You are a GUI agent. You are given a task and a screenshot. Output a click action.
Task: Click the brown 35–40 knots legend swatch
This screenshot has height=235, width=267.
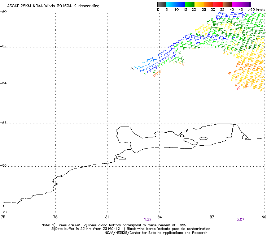[x=227, y=4]
